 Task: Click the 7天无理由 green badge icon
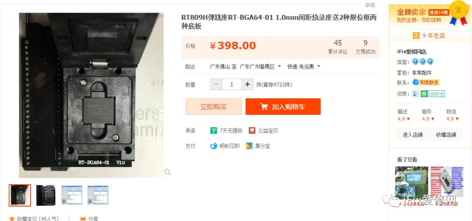point(213,131)
